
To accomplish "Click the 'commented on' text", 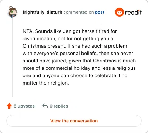I will pyautogui.click(x=78, y=12).
